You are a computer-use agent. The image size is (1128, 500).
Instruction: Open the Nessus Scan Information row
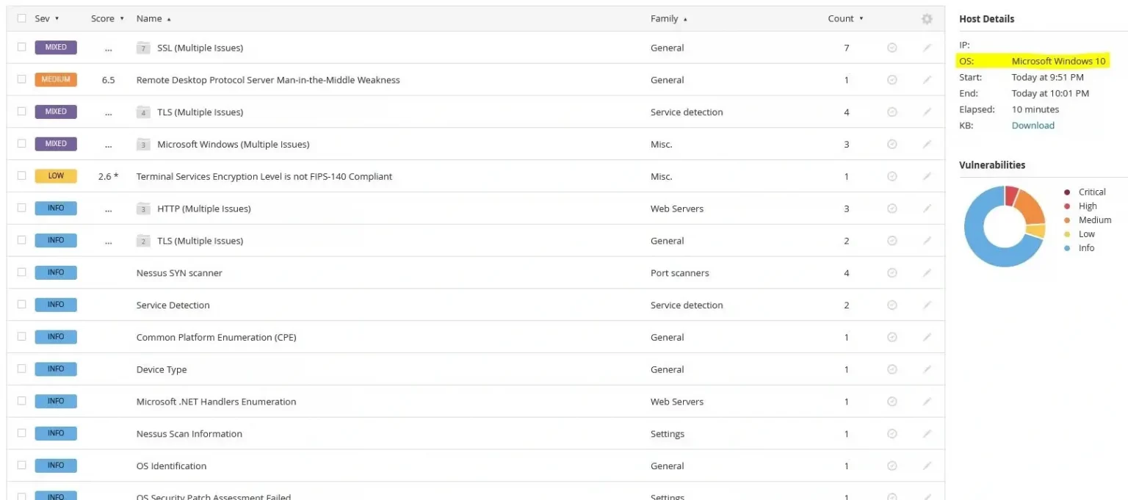tap(189, 434)
